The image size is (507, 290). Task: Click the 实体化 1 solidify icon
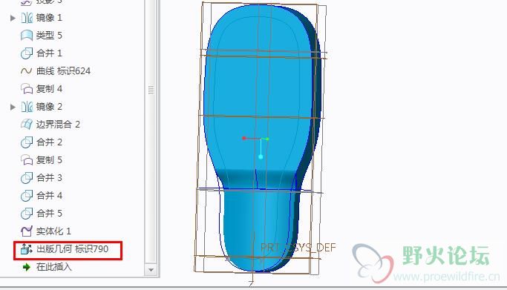[x=27, y=231]
